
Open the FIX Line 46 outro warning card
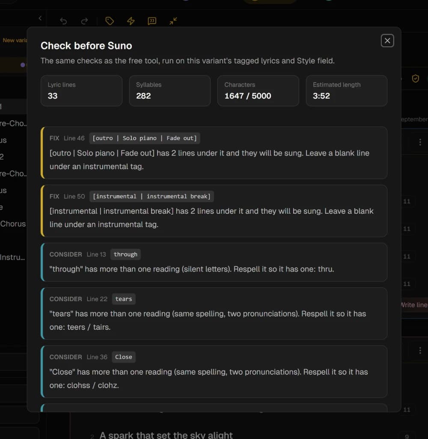214,153
